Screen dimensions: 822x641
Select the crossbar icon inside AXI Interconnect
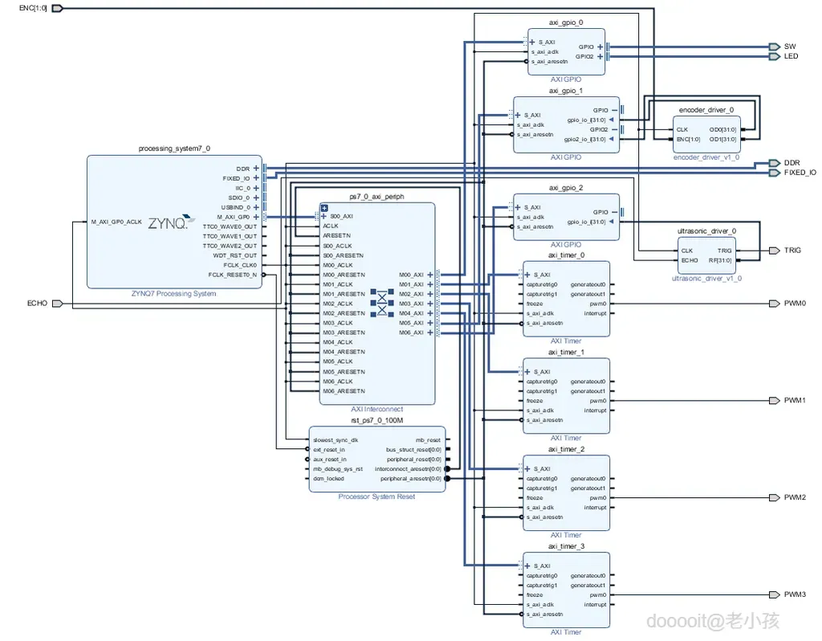(x=382, y=303)
